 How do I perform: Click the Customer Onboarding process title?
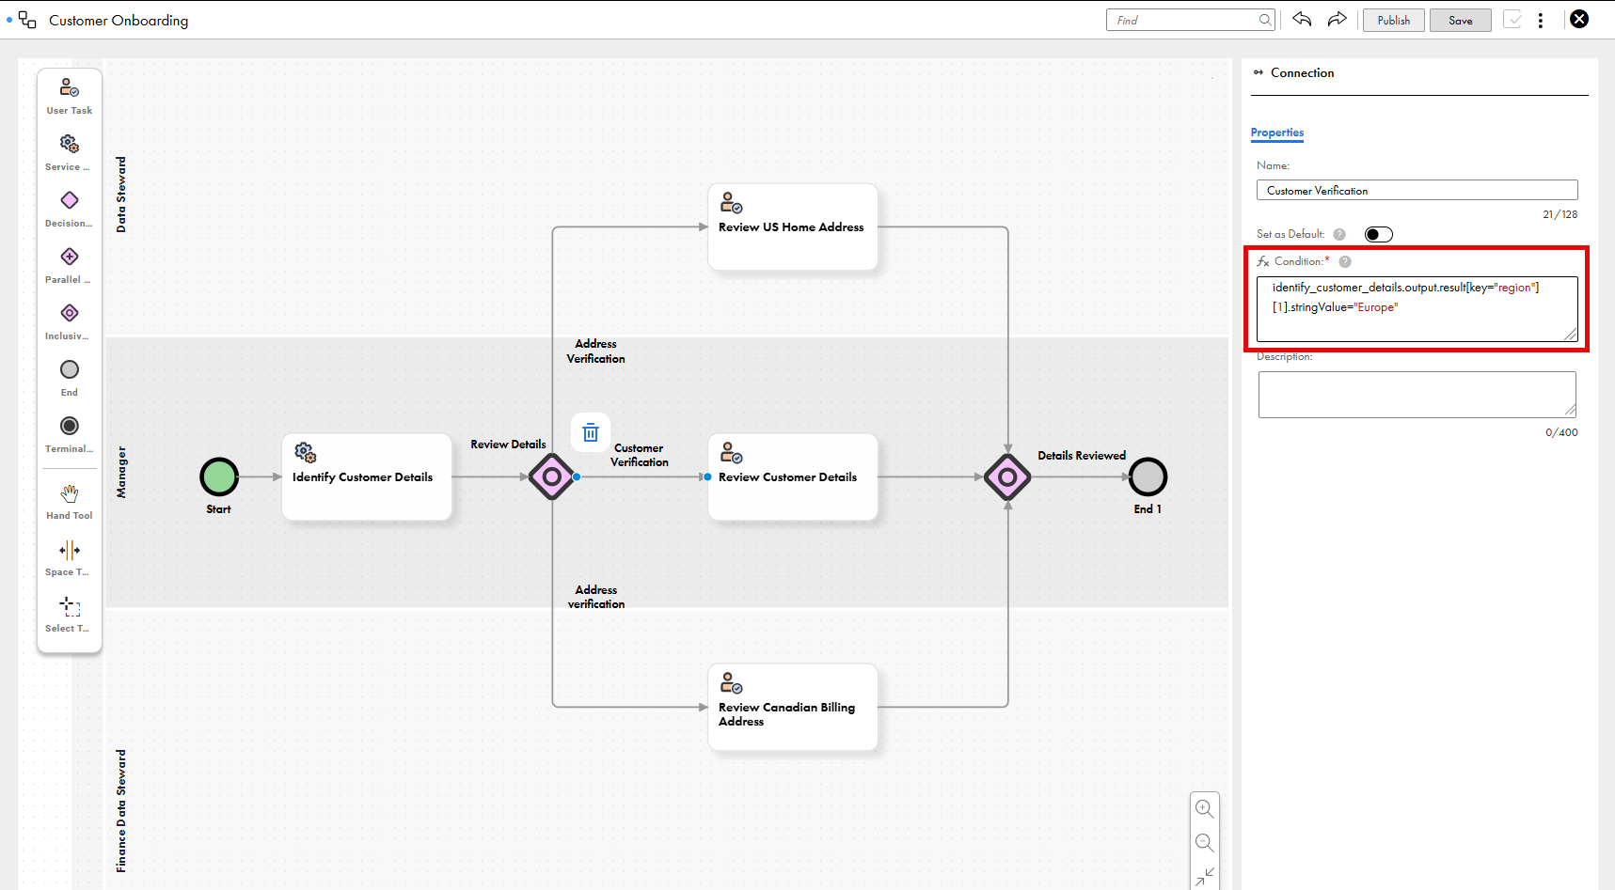tap(119, 20)
